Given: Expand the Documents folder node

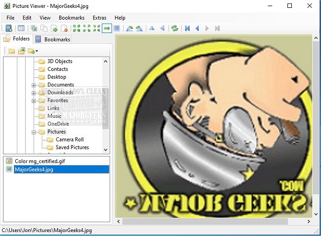Looking at the screenshot, I should click(34, 85).
